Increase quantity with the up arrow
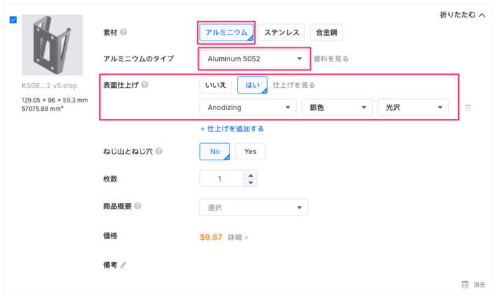 [250, 175]
